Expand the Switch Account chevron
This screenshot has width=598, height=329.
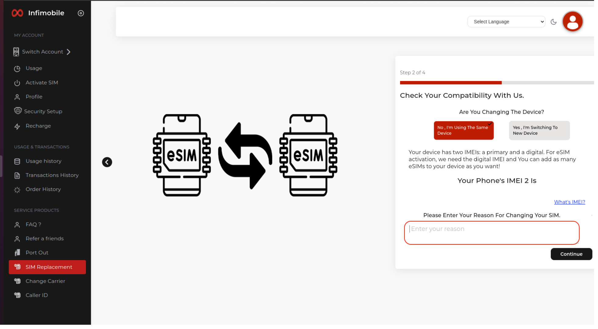coord(69,52)
